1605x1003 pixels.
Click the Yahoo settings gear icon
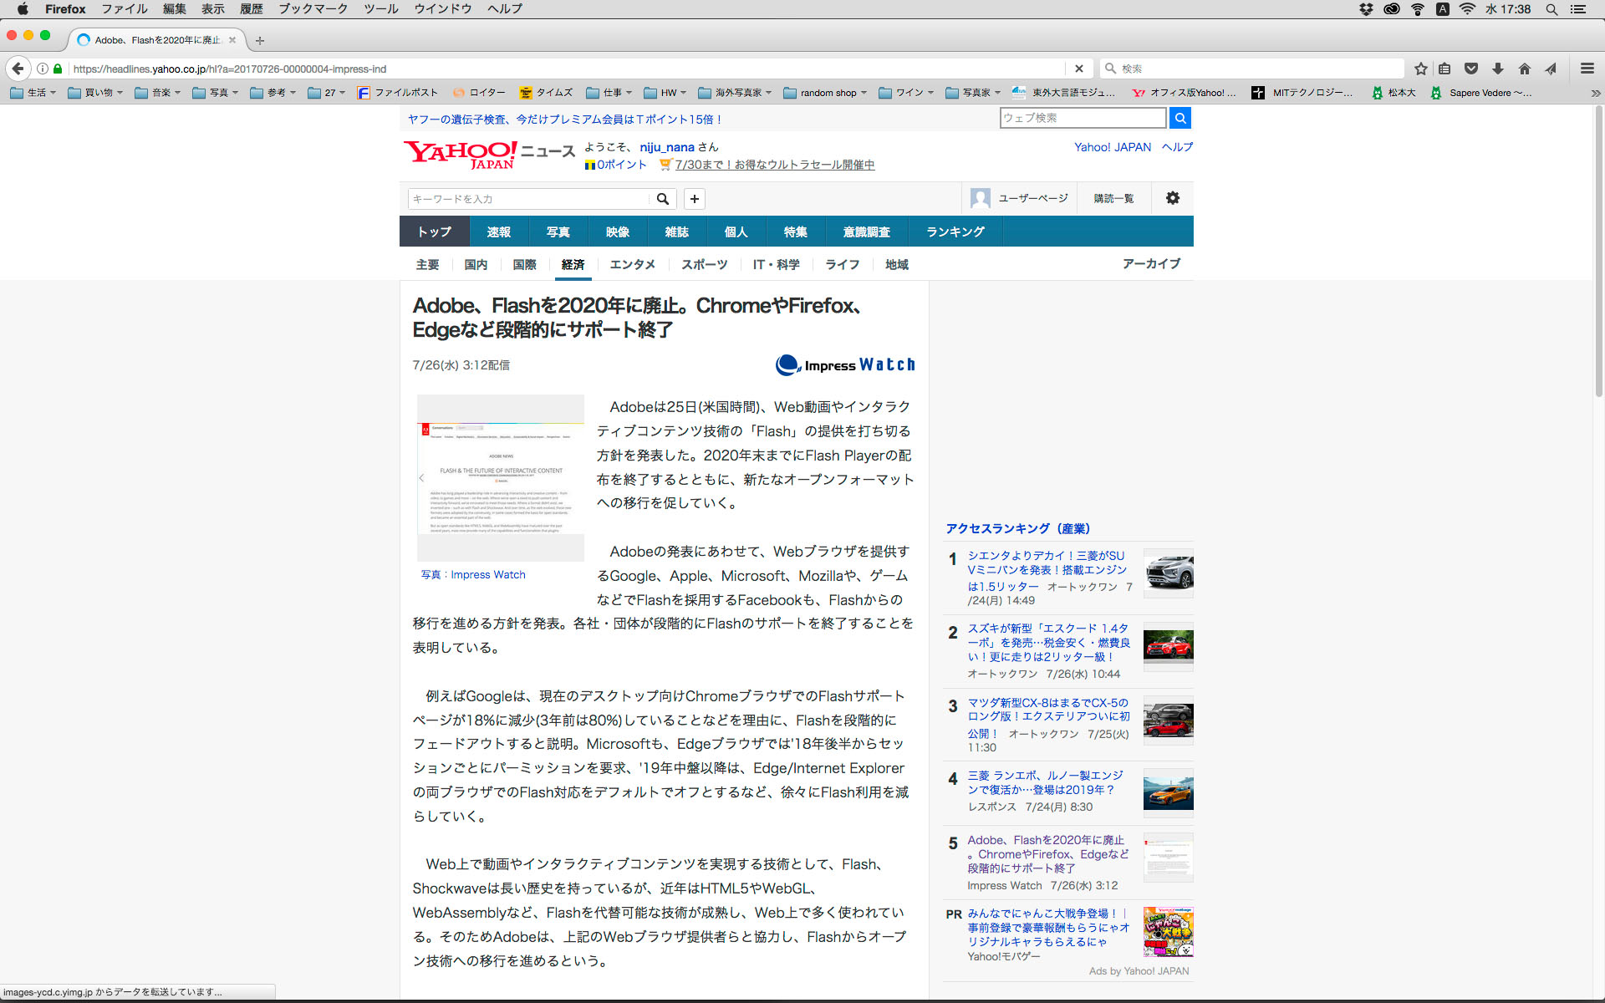tap(1172, 198)
